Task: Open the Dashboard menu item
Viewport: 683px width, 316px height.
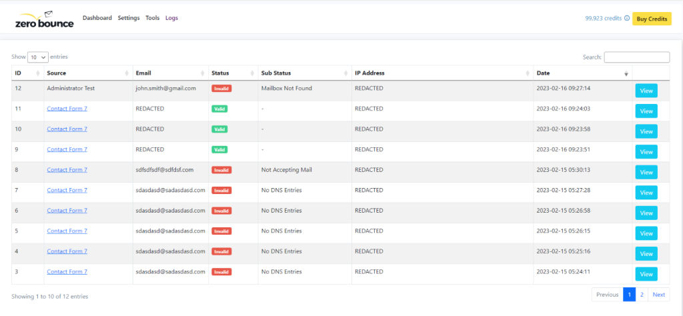Action: [x=97, y=18]
